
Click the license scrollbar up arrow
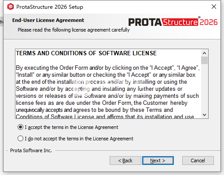tap(204, 53)
